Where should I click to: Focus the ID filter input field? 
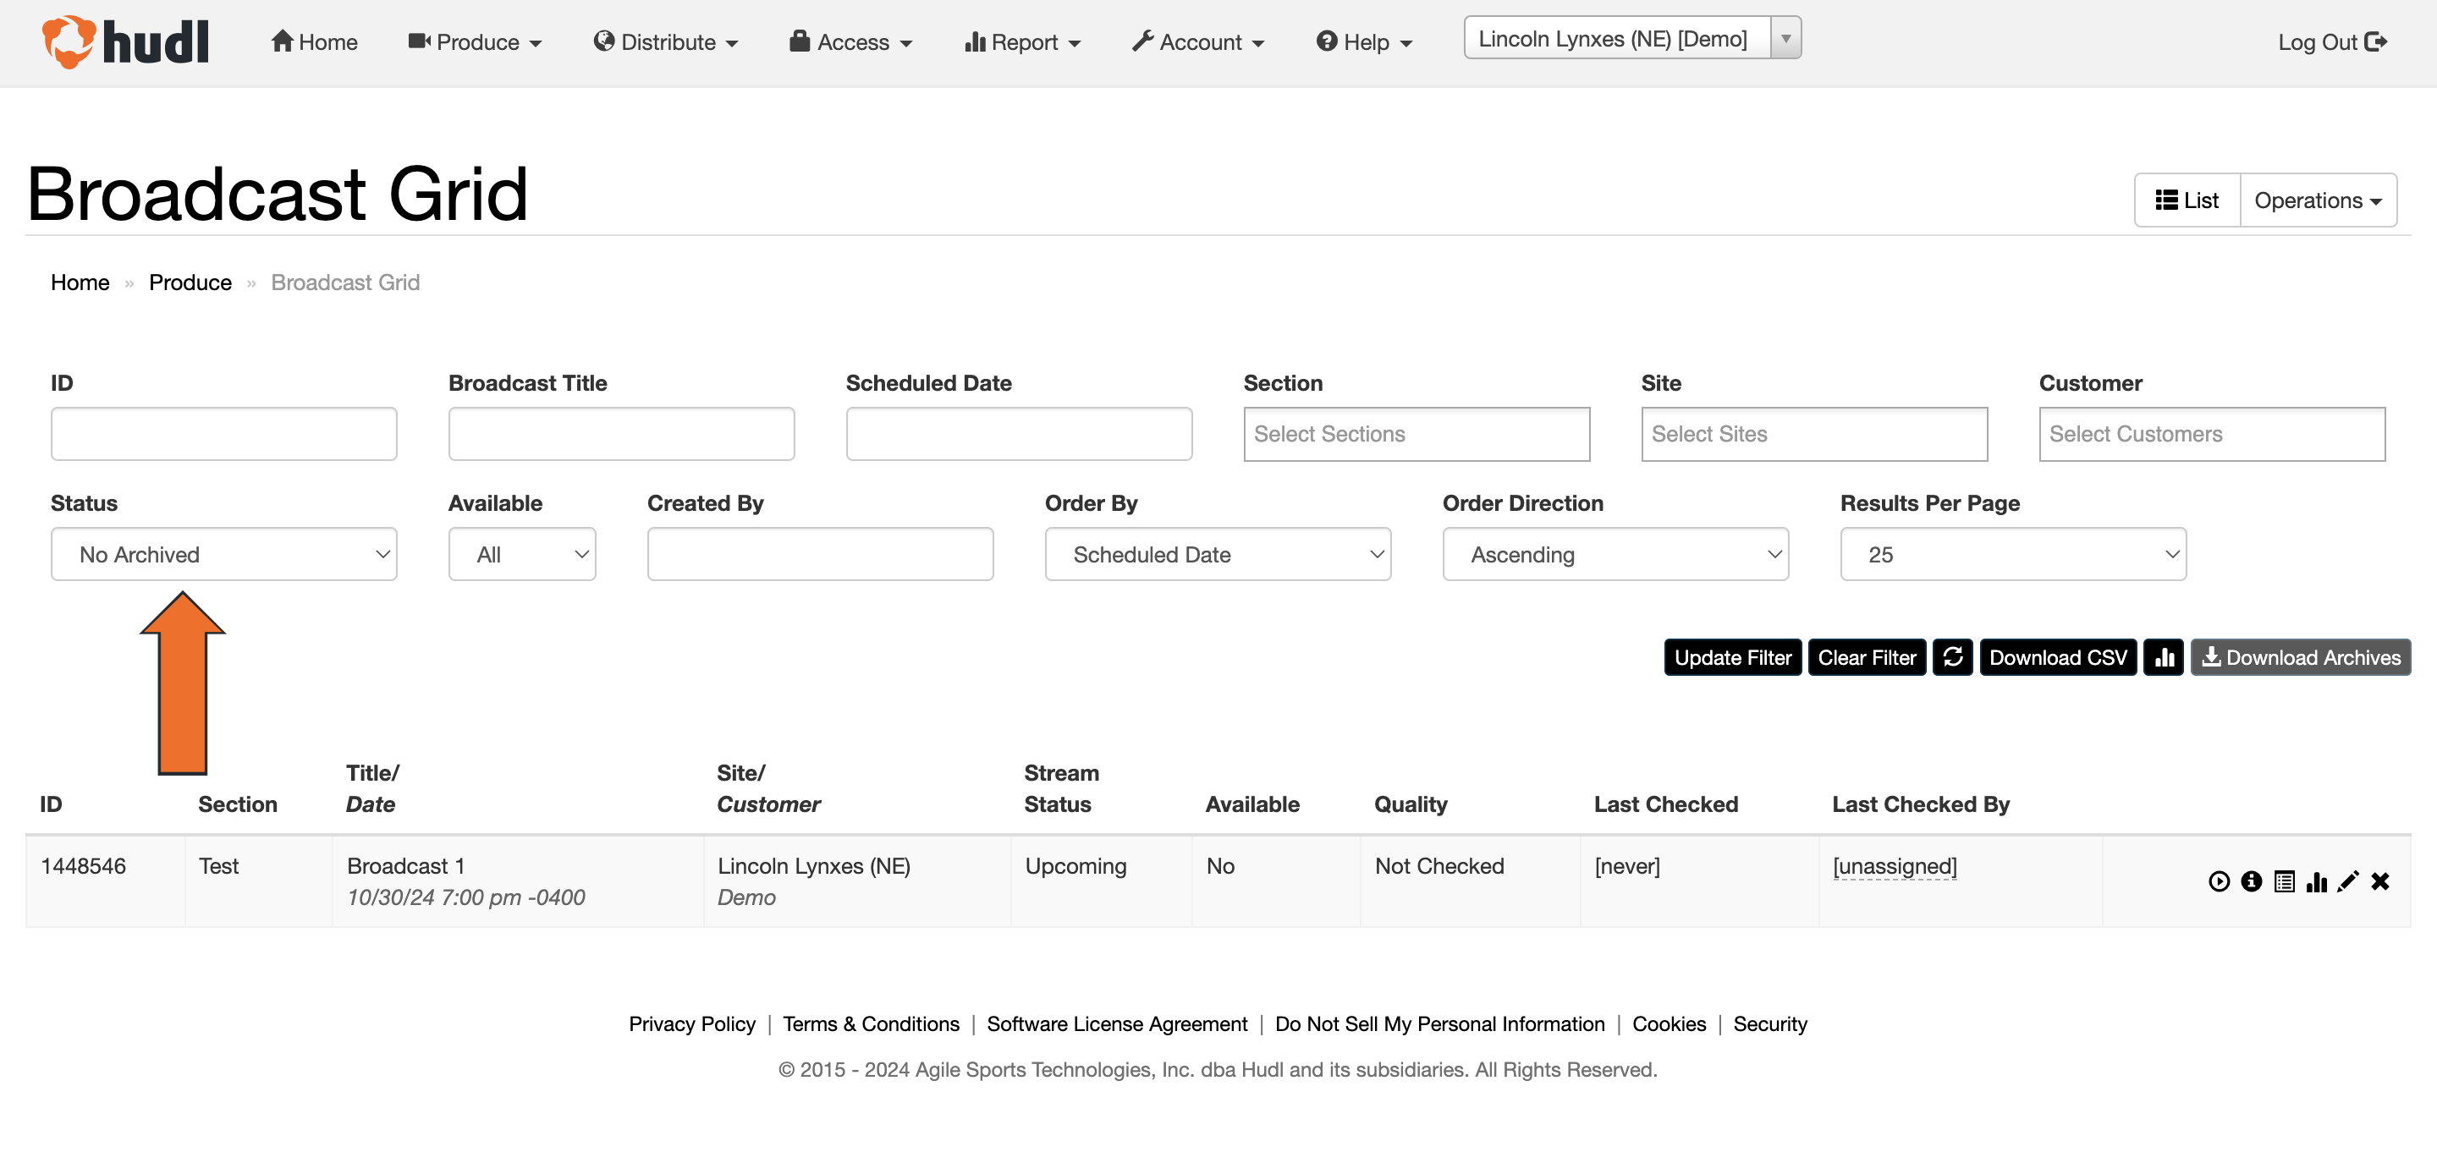coord(224,434)
